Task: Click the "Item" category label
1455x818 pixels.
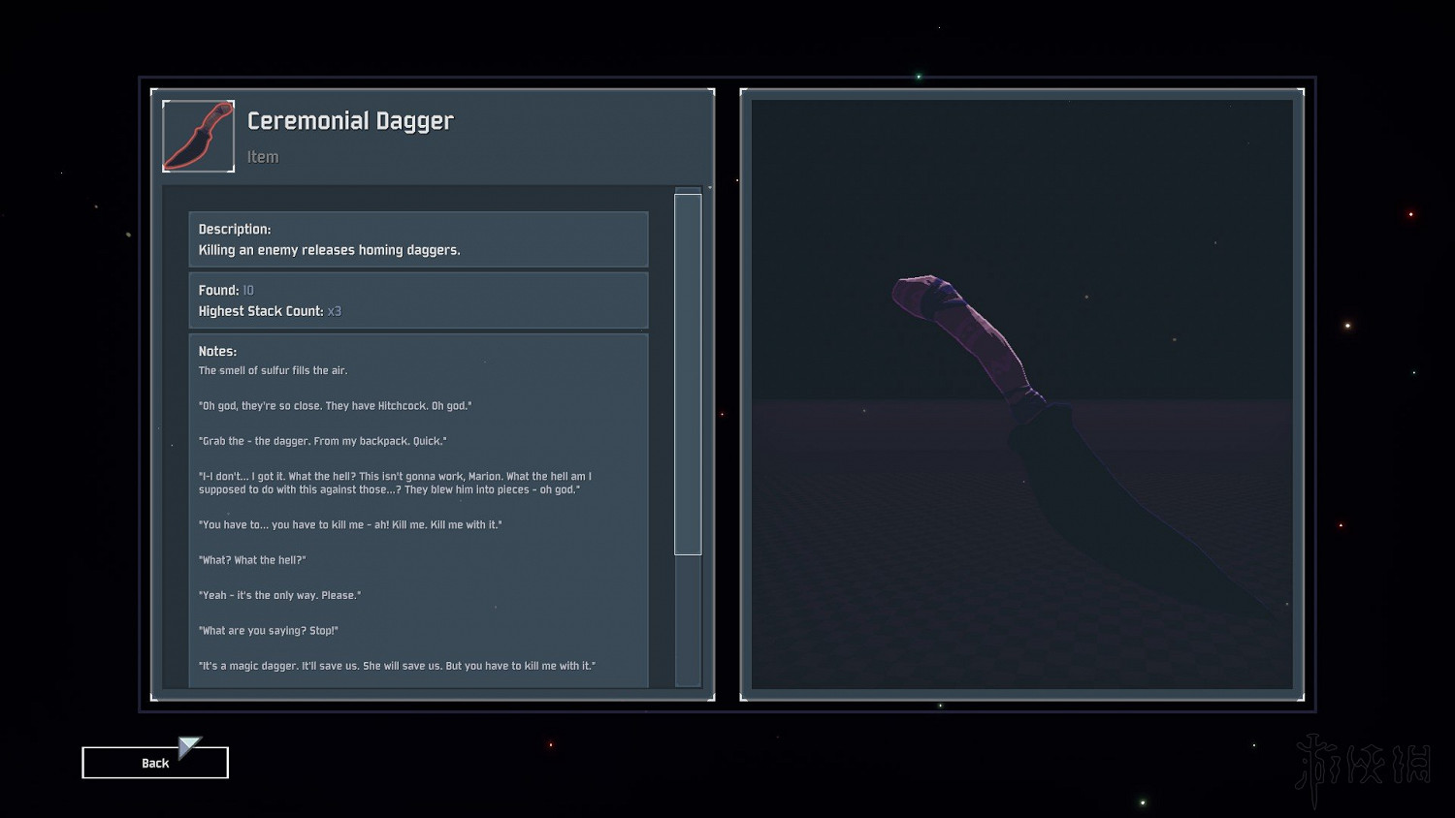Action: tap(263, 157)
